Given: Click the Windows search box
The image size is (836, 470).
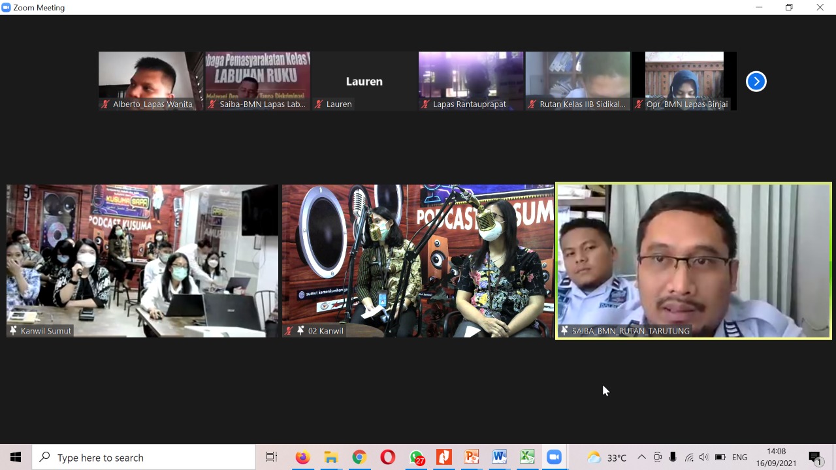Looking at the screenshot, I should [x=144, y=457].
